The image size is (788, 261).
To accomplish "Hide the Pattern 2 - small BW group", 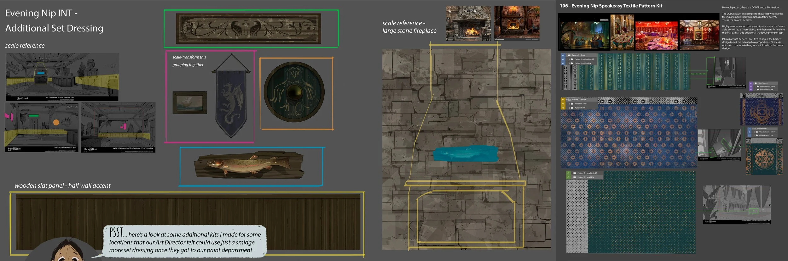I will coord(568,177).
